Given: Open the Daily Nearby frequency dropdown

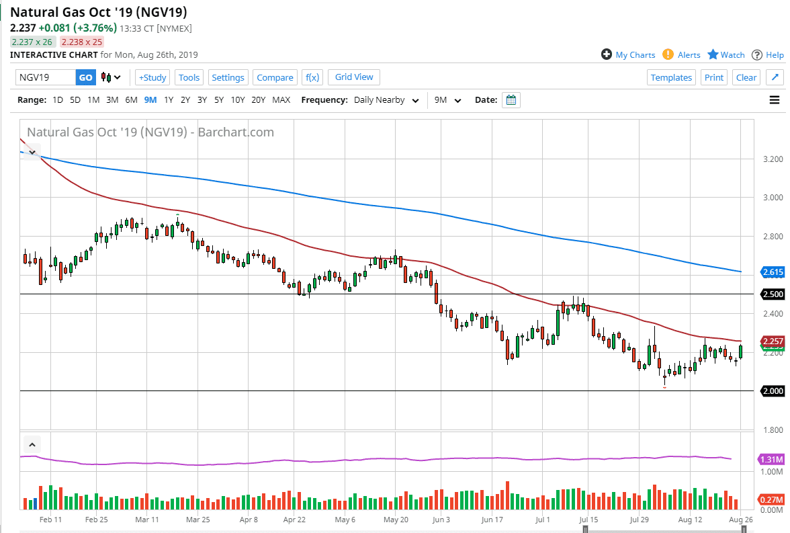Looking at the screenshot, I should [386, 100].
